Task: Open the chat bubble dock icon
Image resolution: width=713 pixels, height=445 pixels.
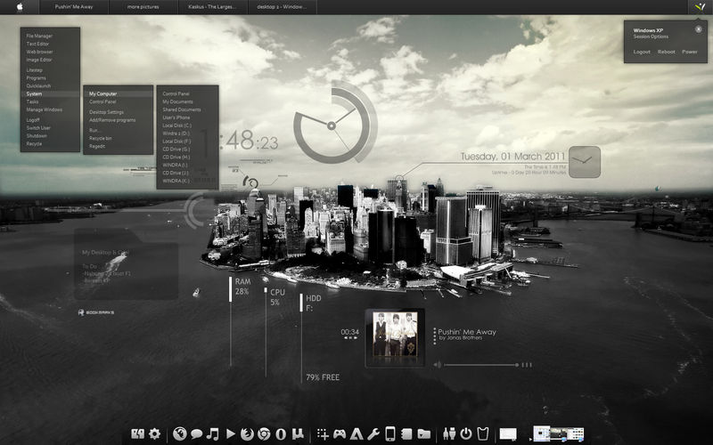Action: (x=196, y=434)
